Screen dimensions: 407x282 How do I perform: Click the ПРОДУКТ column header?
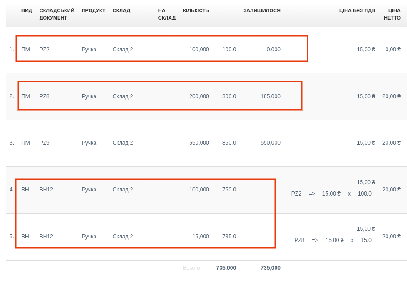tap(94, 10)
